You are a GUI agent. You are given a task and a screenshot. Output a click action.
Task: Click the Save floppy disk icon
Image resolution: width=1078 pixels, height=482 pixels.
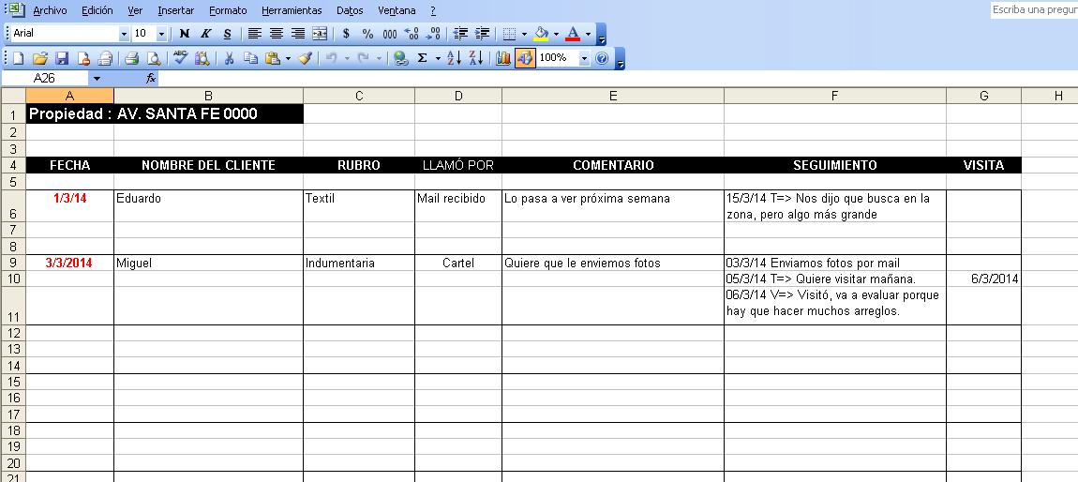pos(62,58)
